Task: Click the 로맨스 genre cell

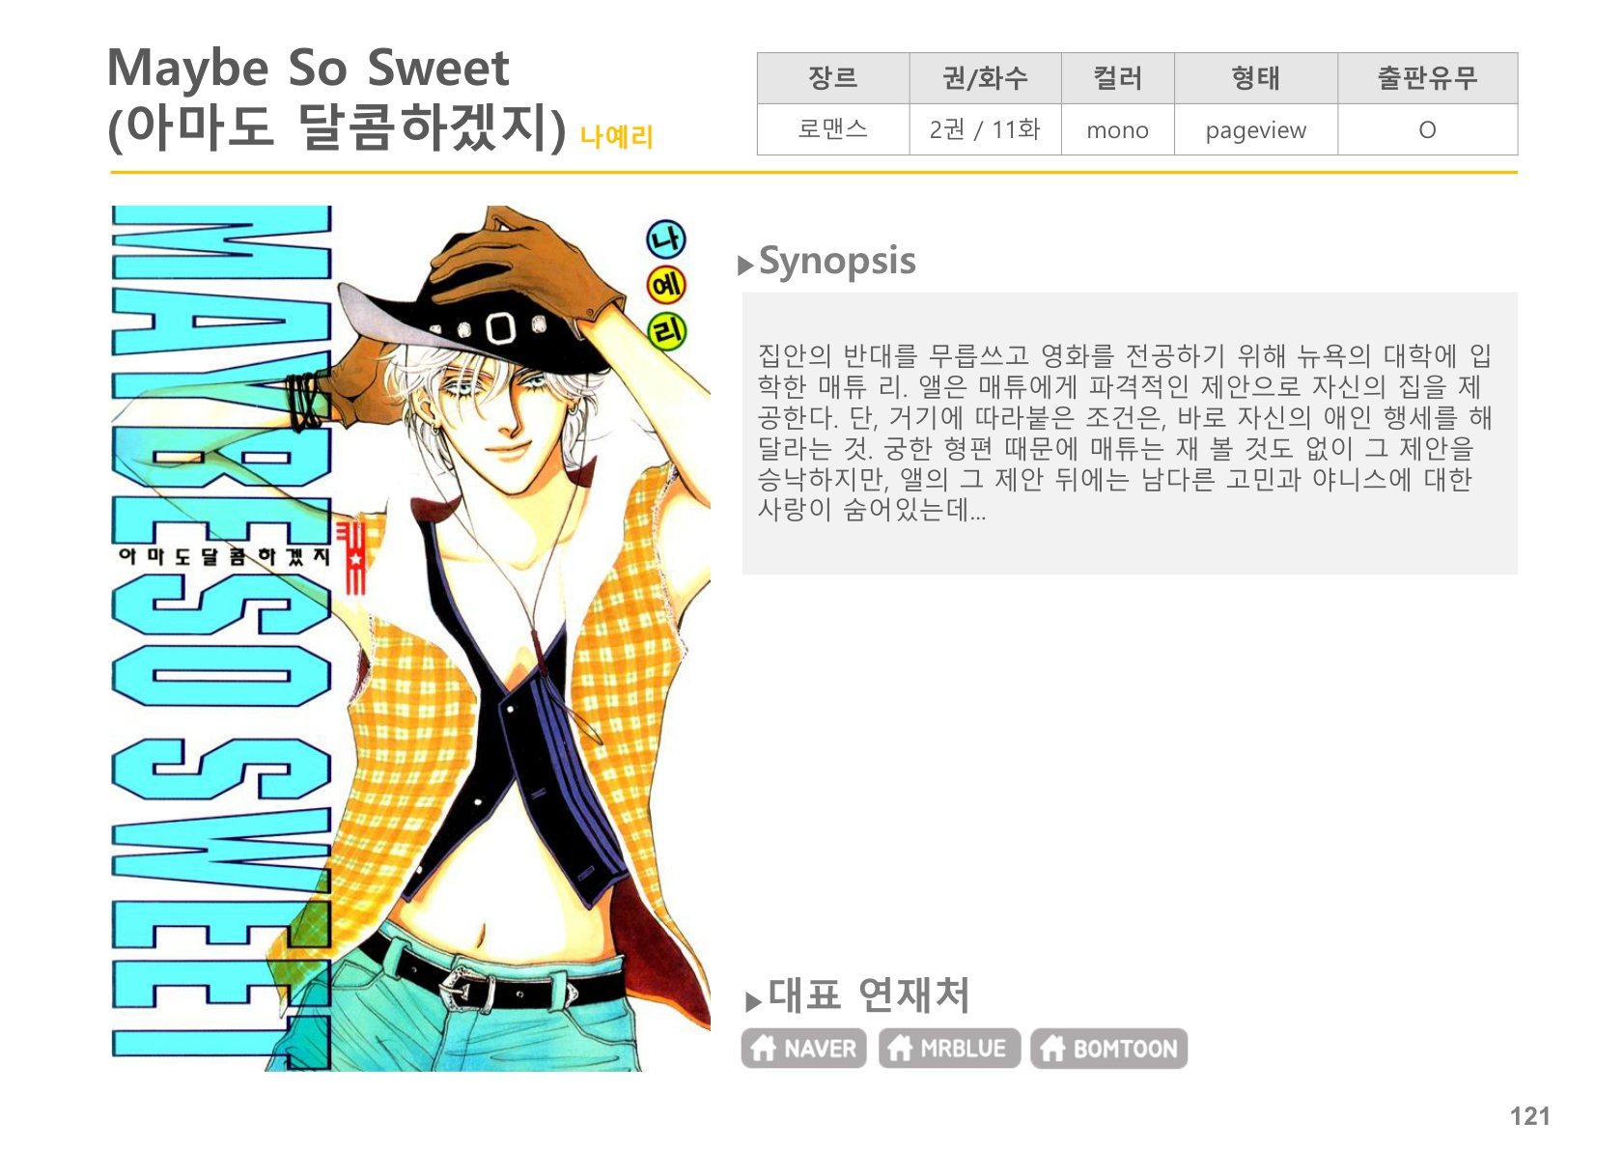Action: (833, 129)
